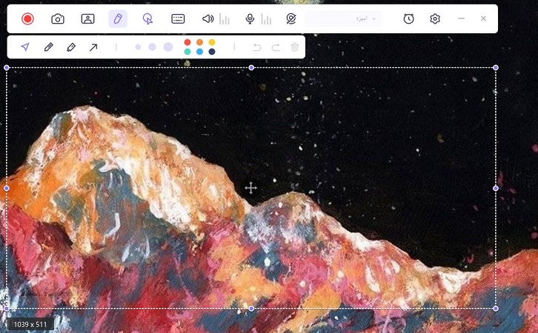Take a screenshot with the camera icon
The image size is (538, 333).
[x=58, y=18]
